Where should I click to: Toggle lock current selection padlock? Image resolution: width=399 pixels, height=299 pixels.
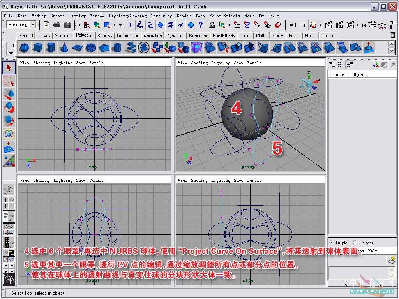[x=212, y=25]
